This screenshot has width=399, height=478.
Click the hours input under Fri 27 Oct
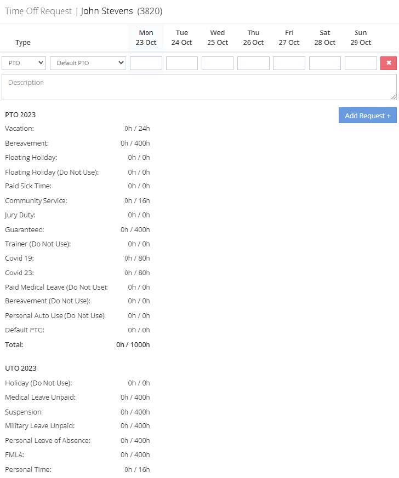(x=289, y=63)
